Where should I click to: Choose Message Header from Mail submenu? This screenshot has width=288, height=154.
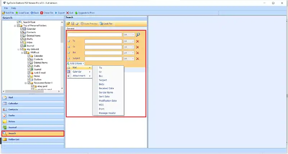tap(107, 113)
